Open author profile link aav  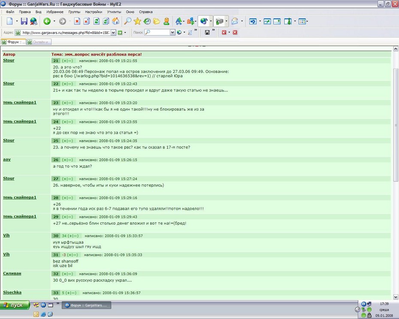[x=7, y=159]
